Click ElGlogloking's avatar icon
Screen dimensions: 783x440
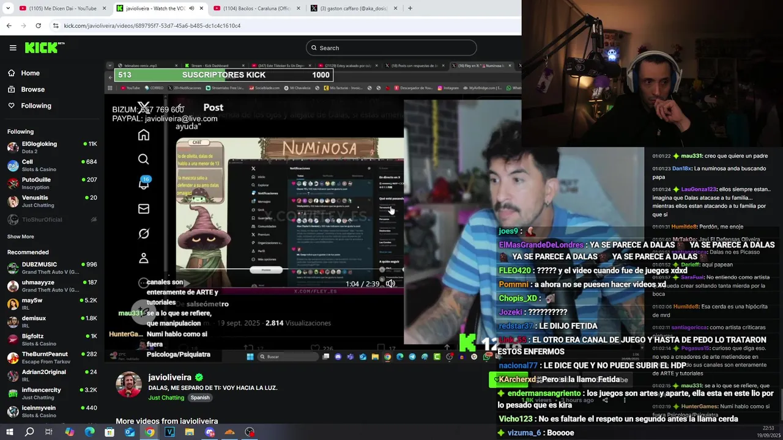[13, 147]
